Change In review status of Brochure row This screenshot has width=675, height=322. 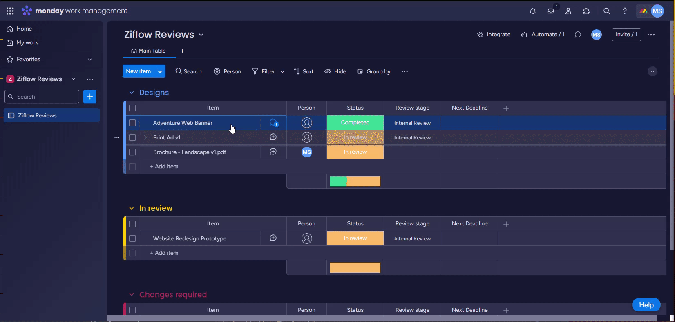[x=355, y=152]
